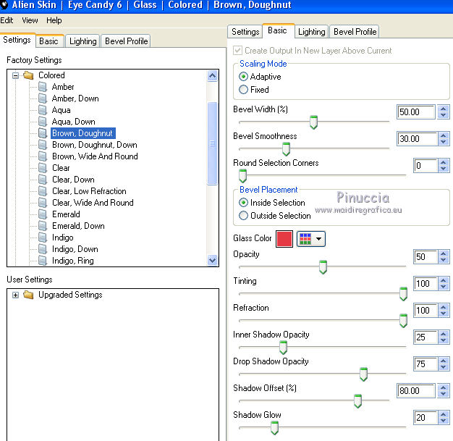Click the Amber preset file icon
The width and height of the screenshot is (453, 441).
point(43,87)
